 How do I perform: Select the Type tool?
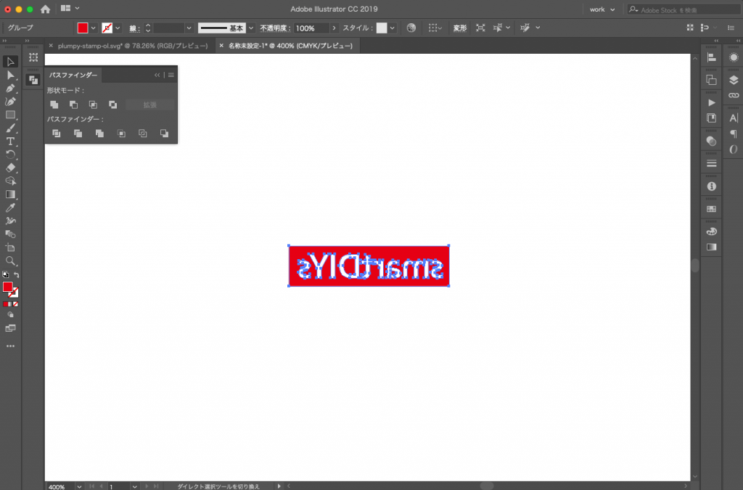[x=10, y=142]
